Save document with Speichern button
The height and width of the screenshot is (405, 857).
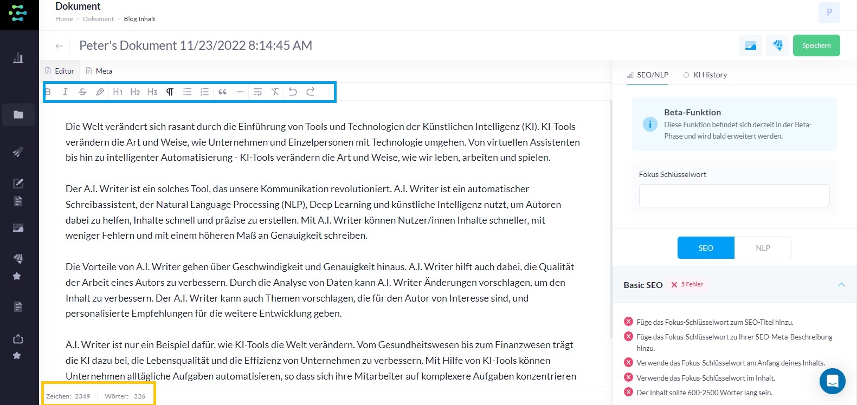[816, 45]
